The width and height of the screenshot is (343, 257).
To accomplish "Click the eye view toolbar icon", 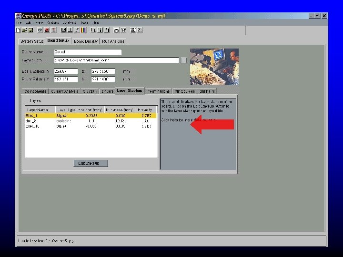I will [40, 30].
